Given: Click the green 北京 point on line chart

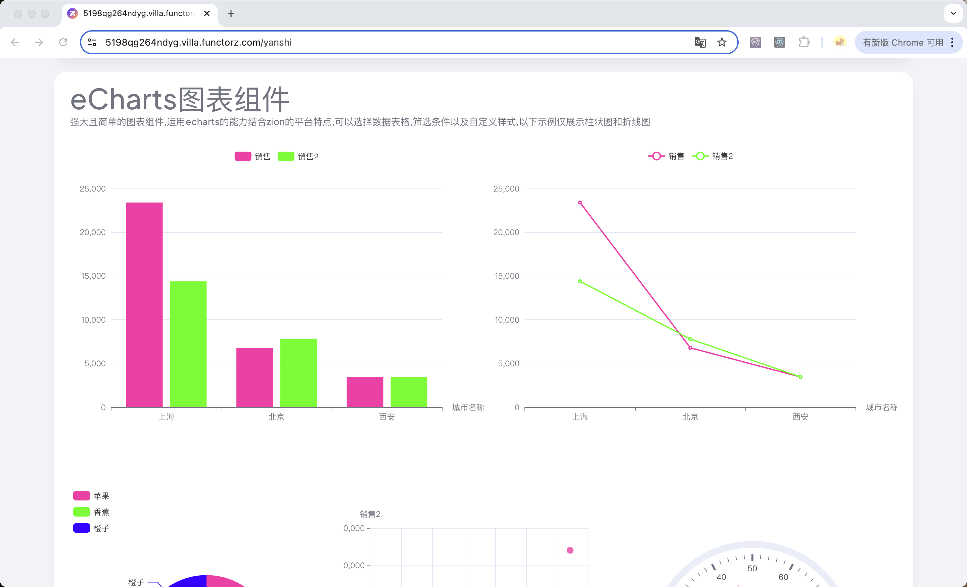Looking at the screenshot, I should (x=690, y=339).
